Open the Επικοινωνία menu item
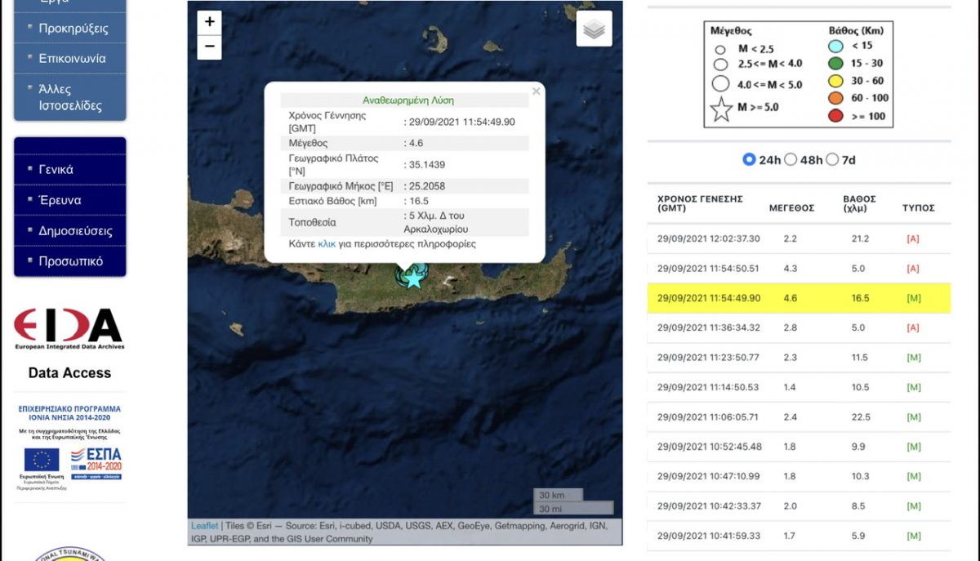This screenshot has height=561, width=980. coord(72,59)
